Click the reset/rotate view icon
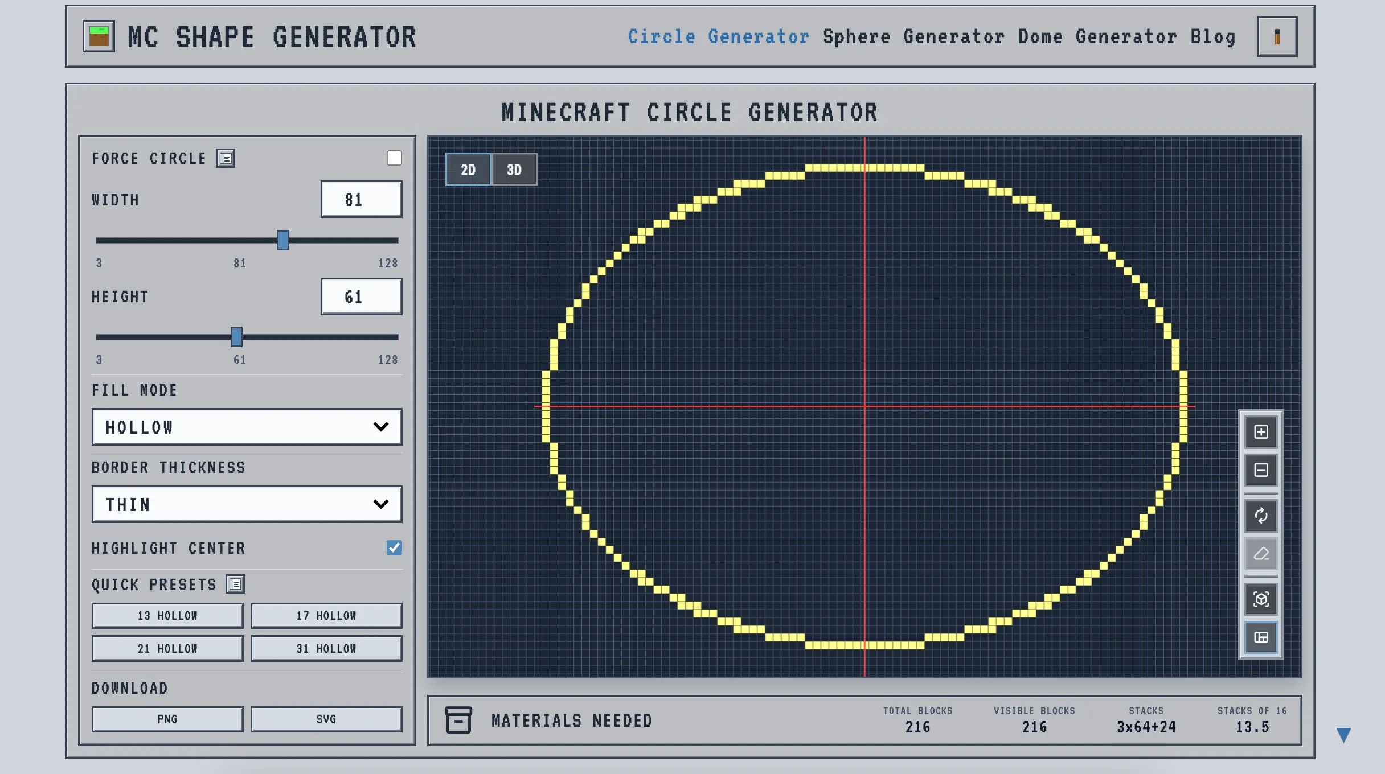 tap(1261, 516)
